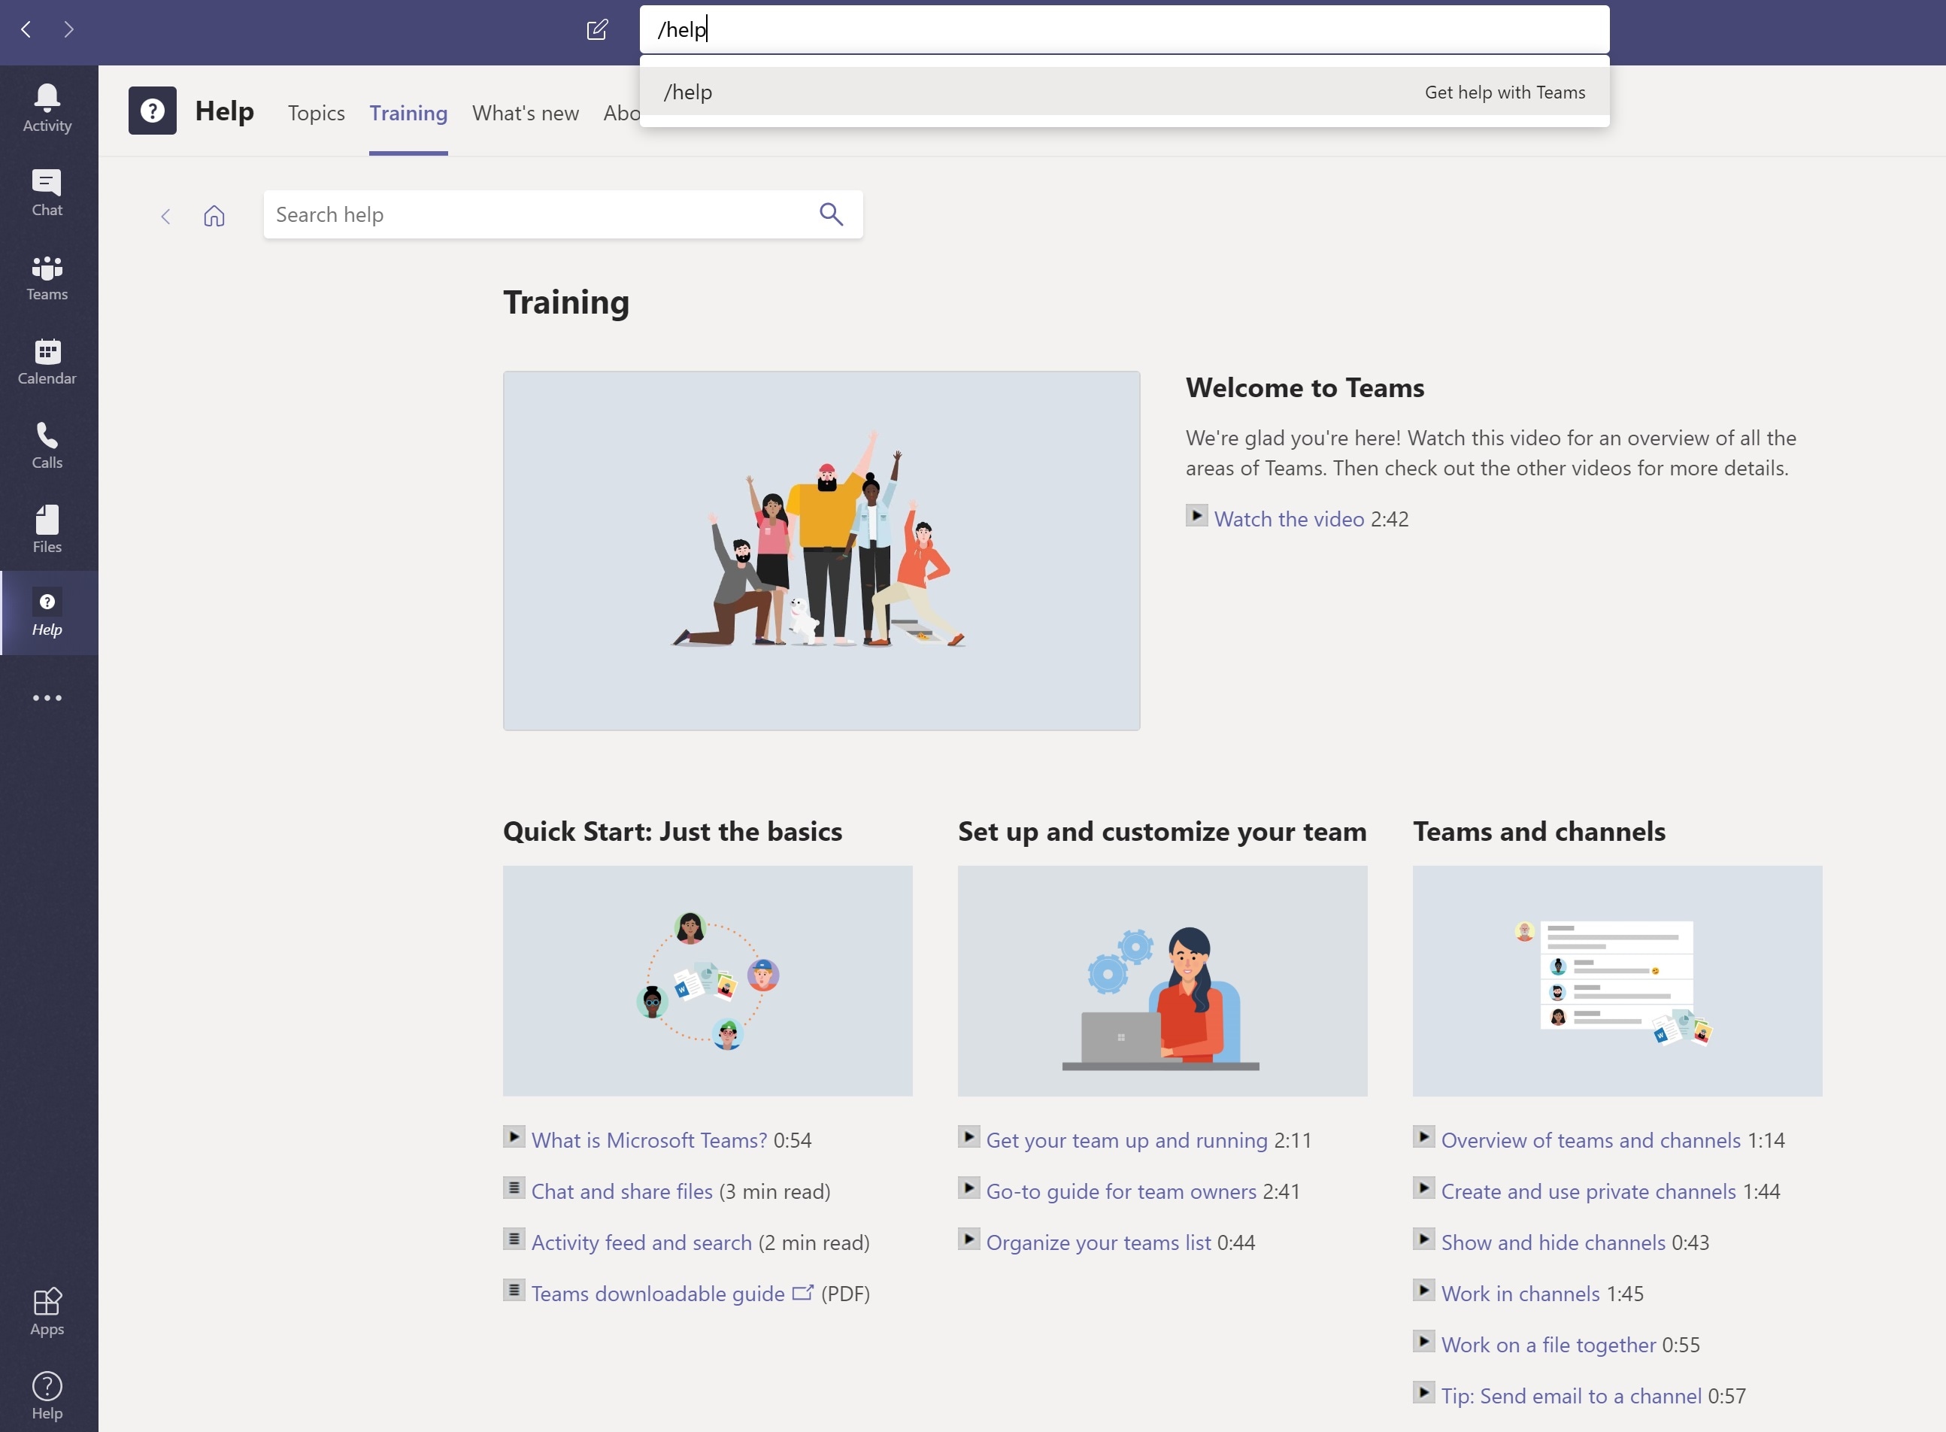Open Chat from the left sidebar
The image size is (1946, 1432).
coord(47,193)
